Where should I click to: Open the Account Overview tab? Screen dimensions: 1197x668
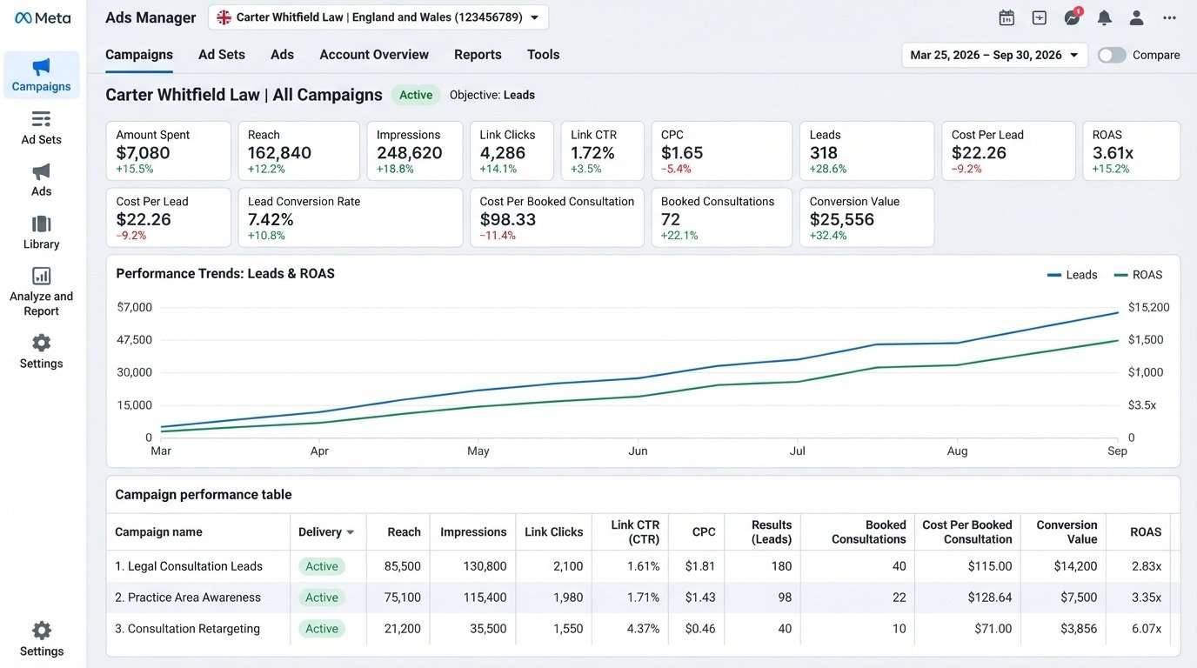tap(374, 54)
